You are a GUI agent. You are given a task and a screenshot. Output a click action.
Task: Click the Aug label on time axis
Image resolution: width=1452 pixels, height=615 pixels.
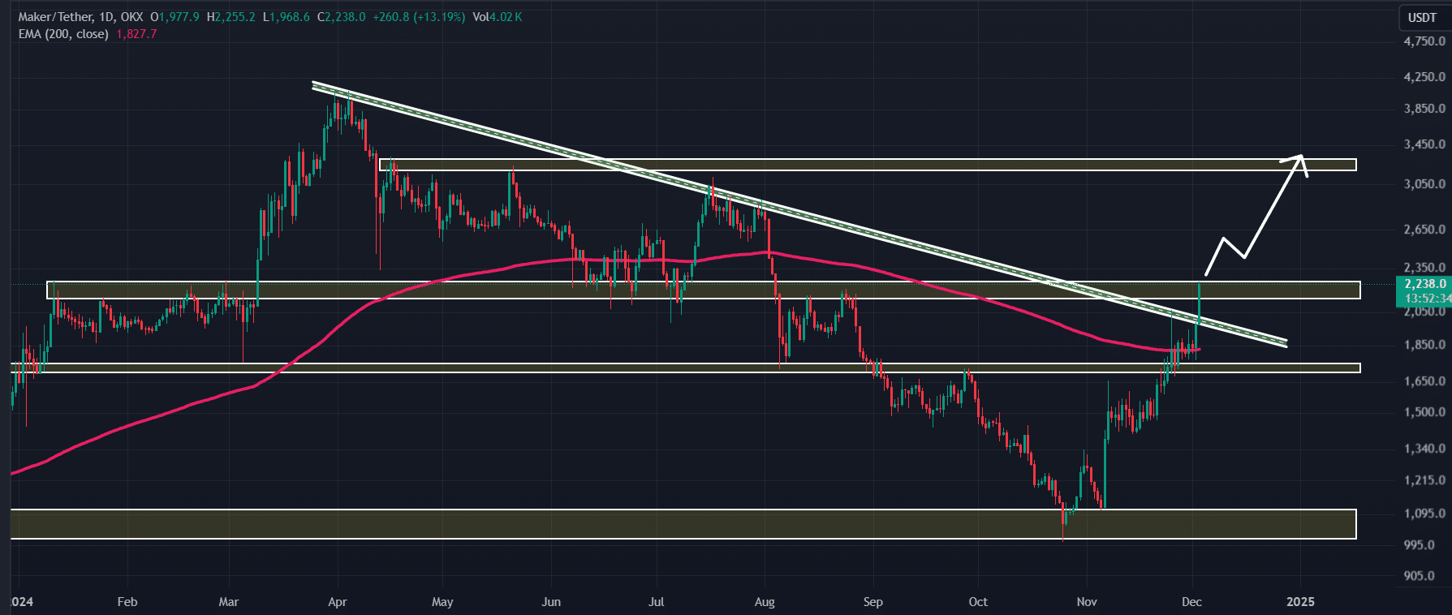(765, 602)
